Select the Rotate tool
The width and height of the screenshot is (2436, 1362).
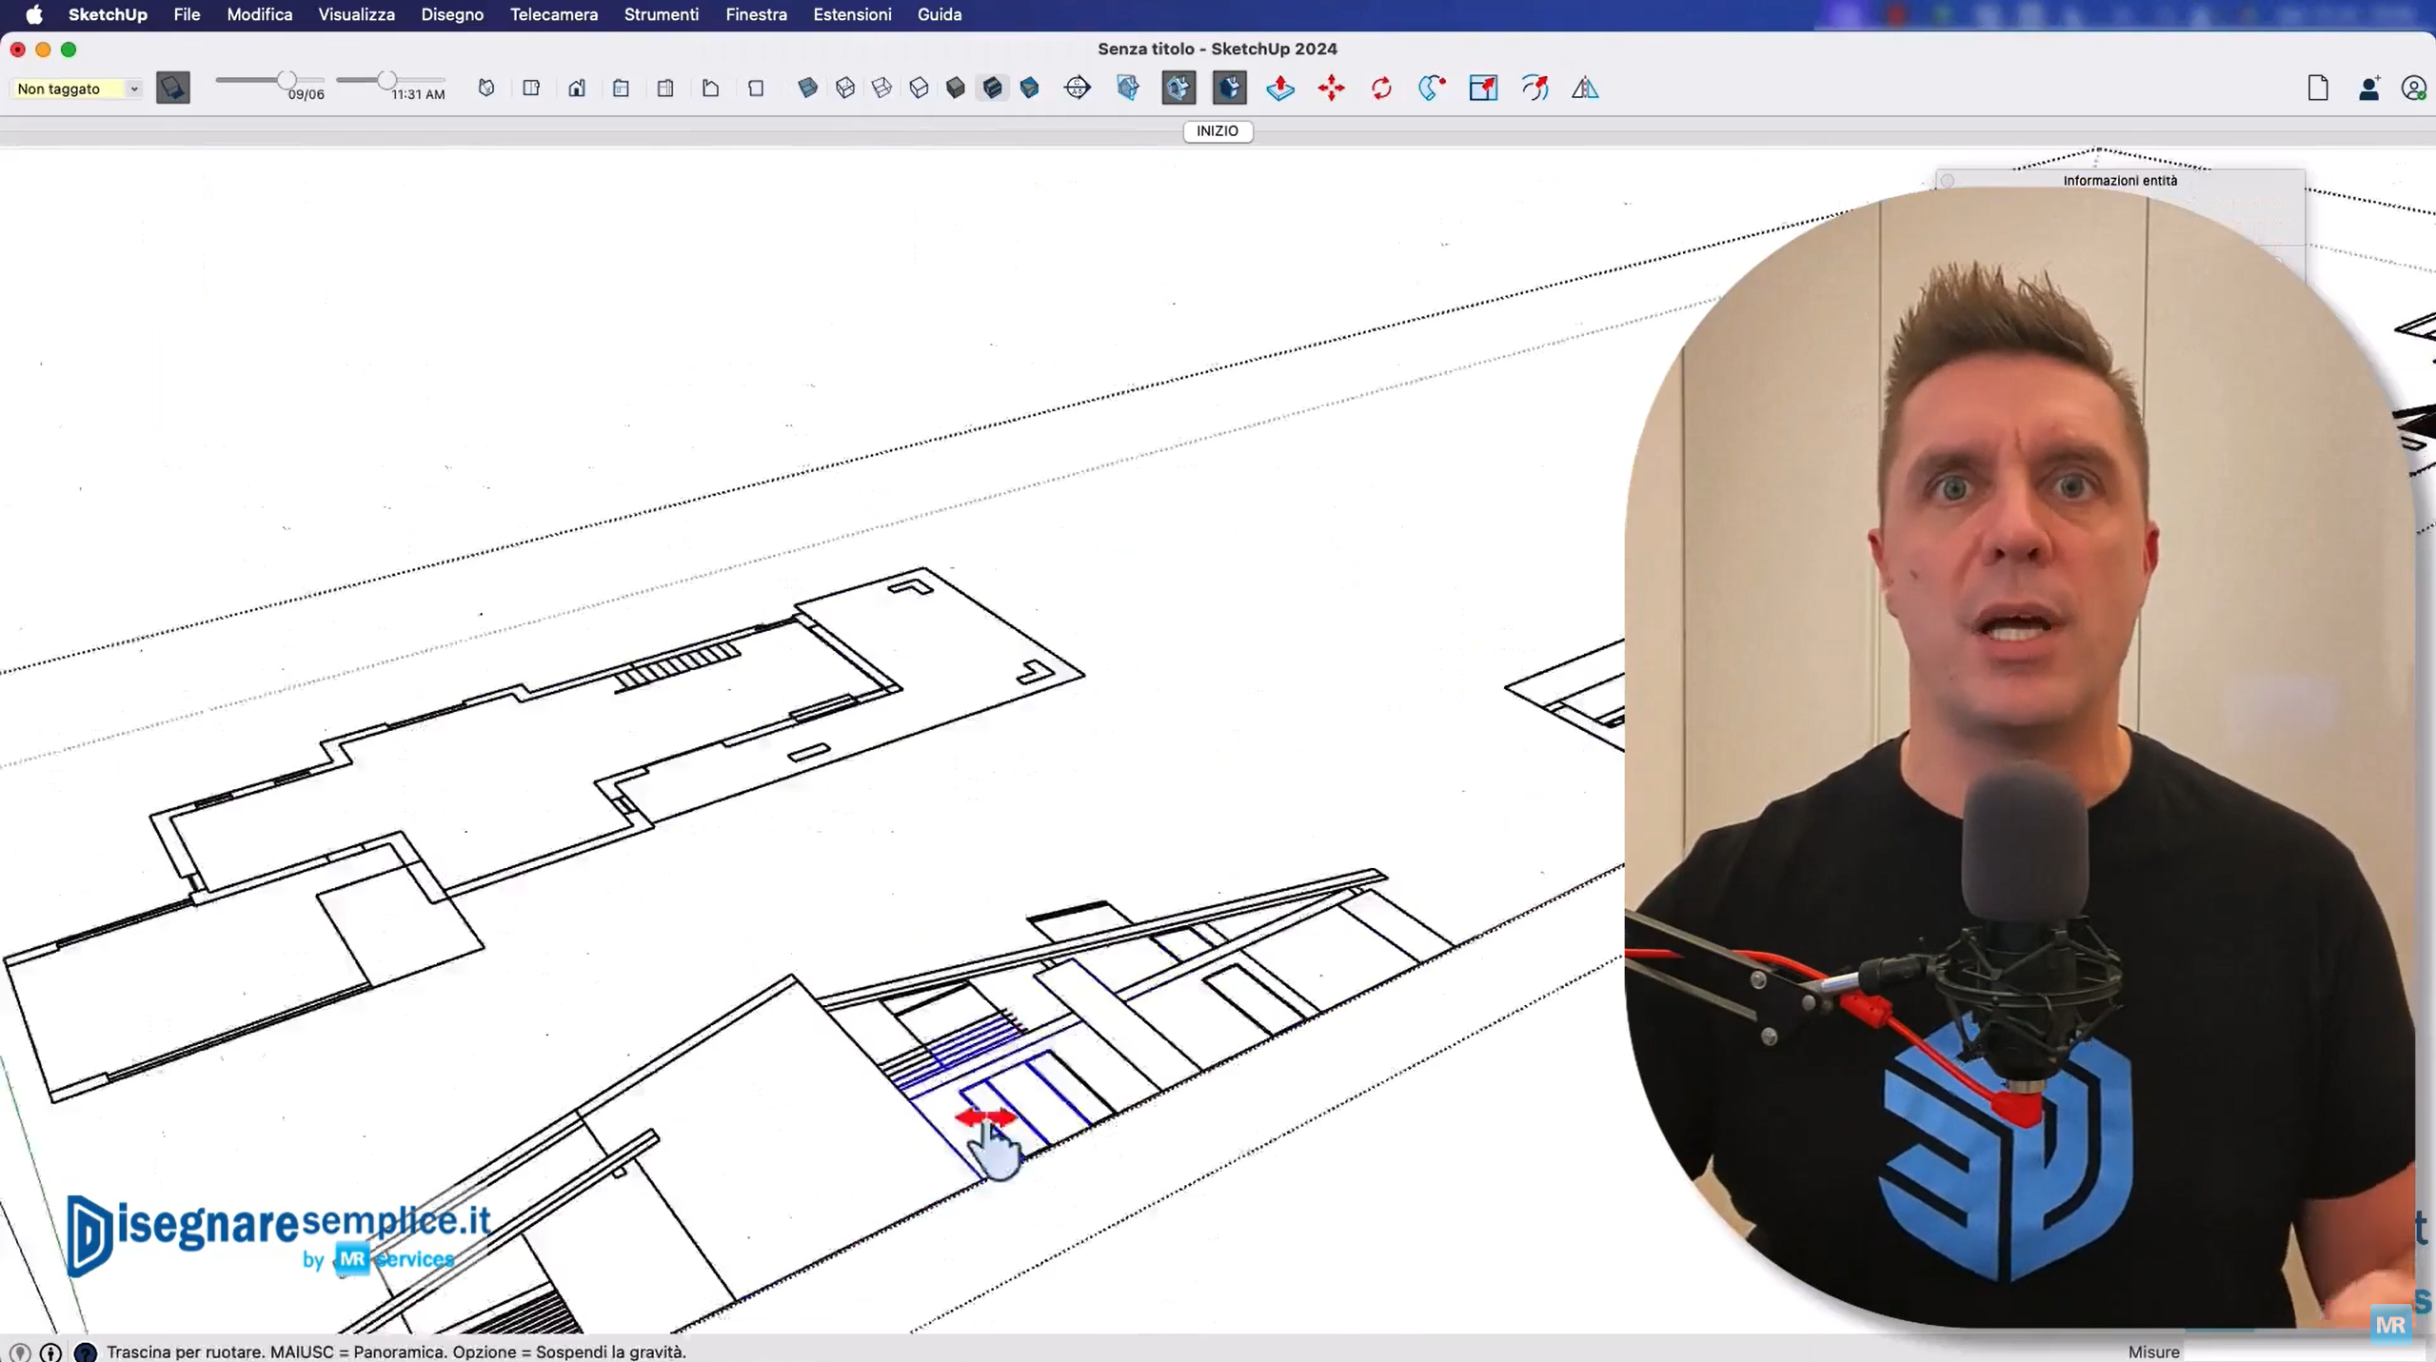point(1381,88)
